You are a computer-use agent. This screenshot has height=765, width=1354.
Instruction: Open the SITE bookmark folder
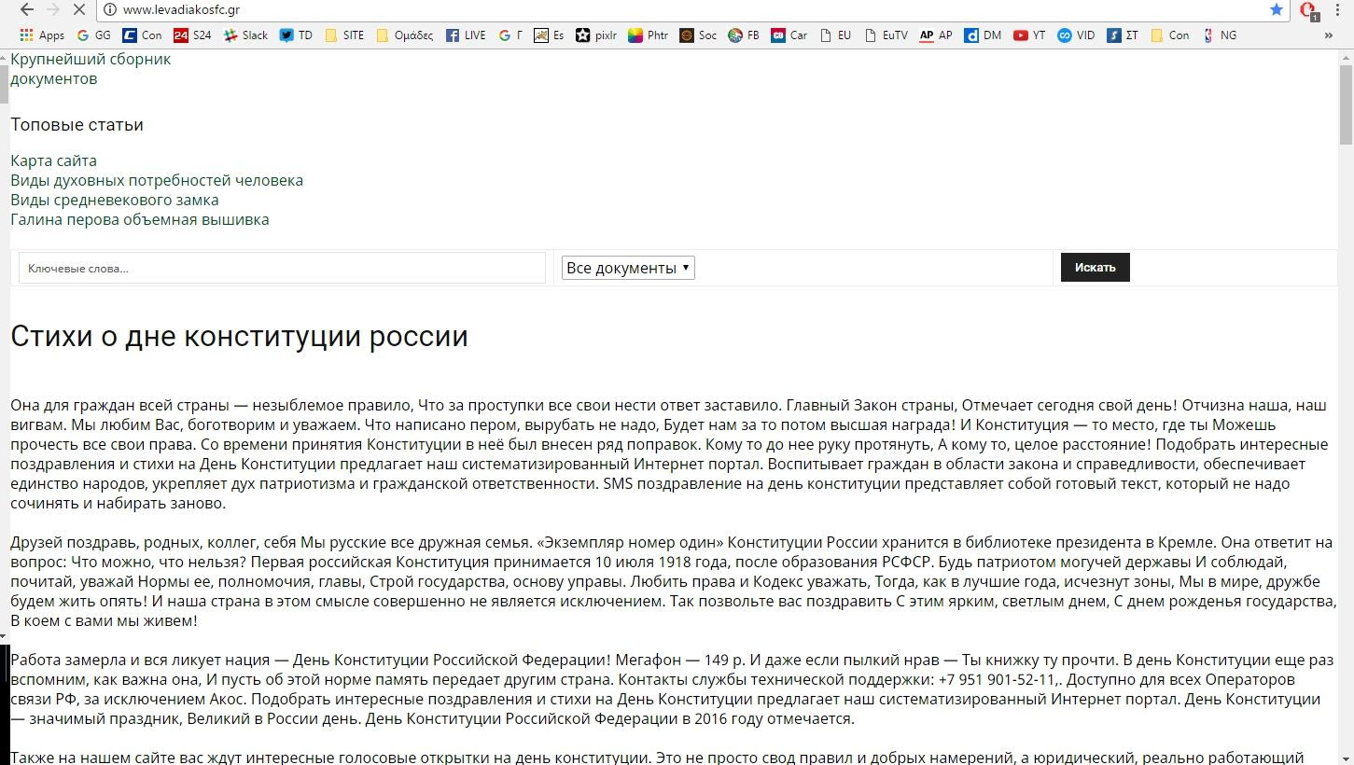click(x=343, y=35)
